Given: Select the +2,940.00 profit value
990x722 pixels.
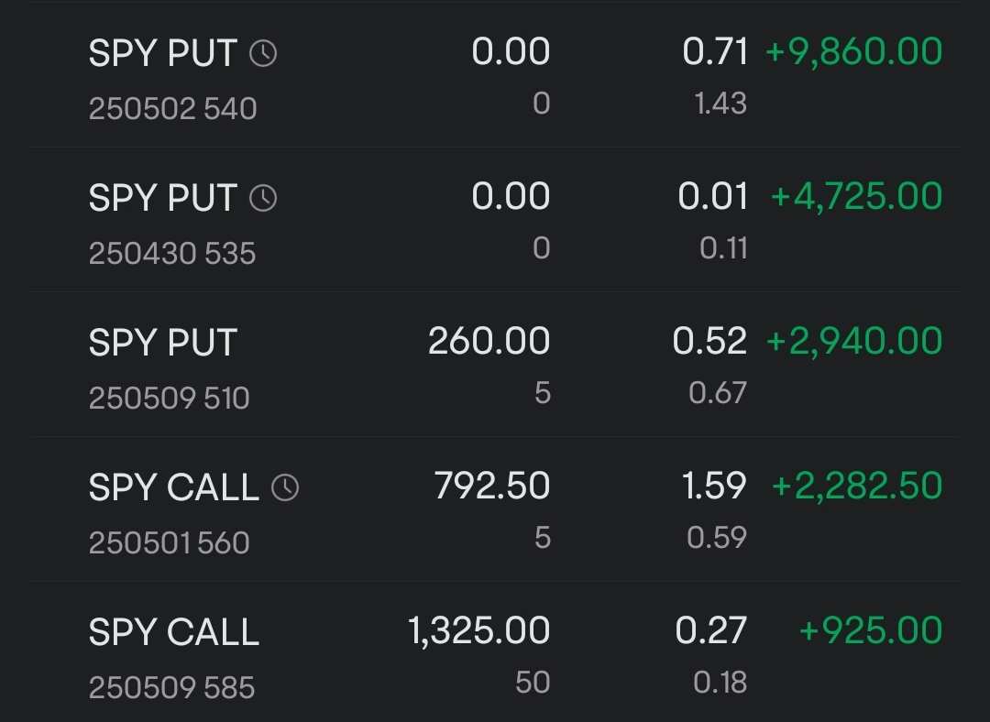Looking at the screenshot, I should pos(853,342).
